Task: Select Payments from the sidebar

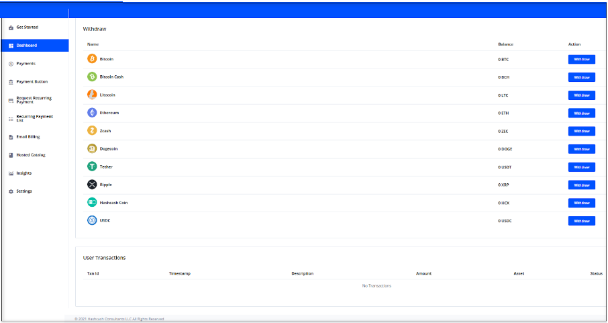Action: pos(26,64)
